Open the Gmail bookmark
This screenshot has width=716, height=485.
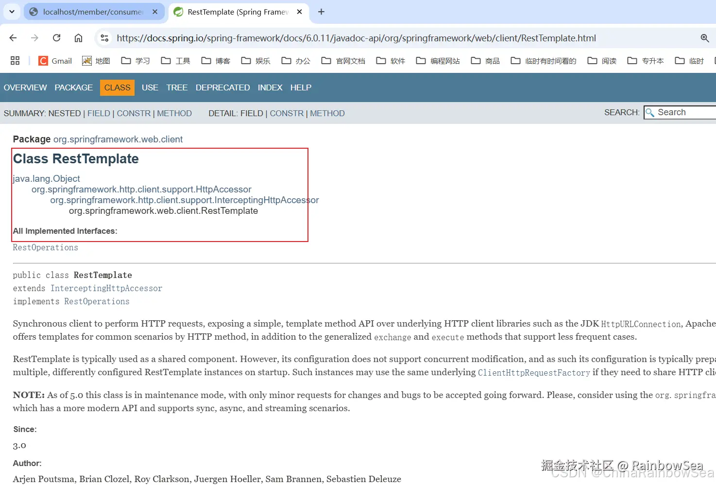pyautogui.click(x=55, y=61)
